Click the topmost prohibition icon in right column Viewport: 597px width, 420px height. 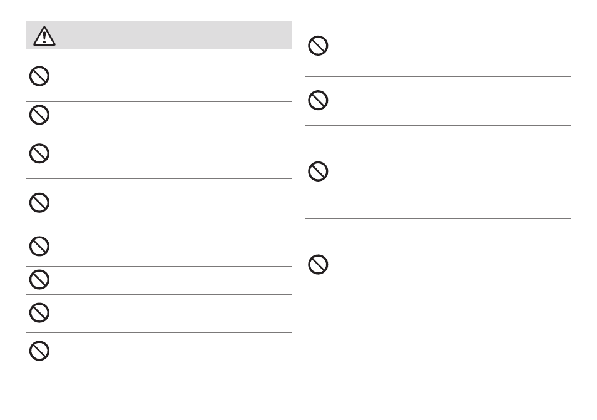pos(318,46)
